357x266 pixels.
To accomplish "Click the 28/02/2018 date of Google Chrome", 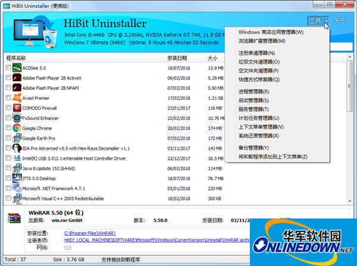I will (178, 128).
